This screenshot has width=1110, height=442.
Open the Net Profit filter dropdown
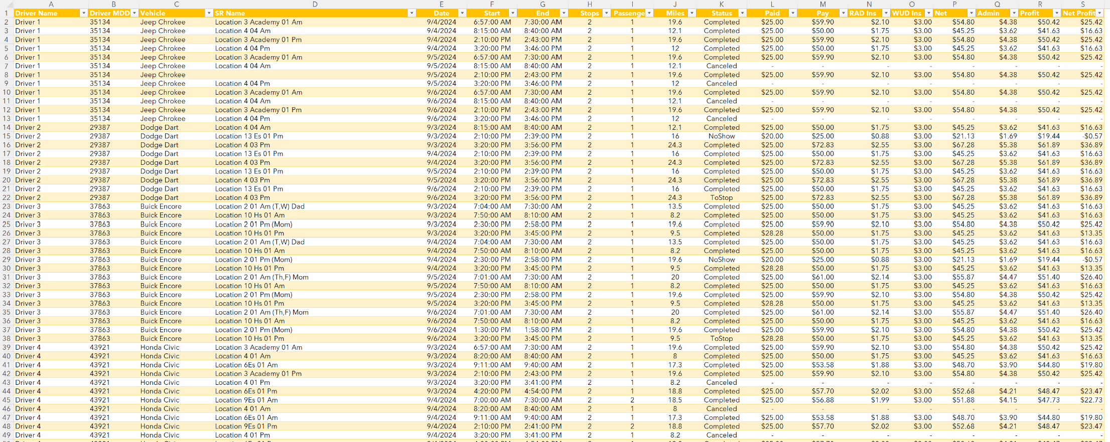tap(1099, 13)
